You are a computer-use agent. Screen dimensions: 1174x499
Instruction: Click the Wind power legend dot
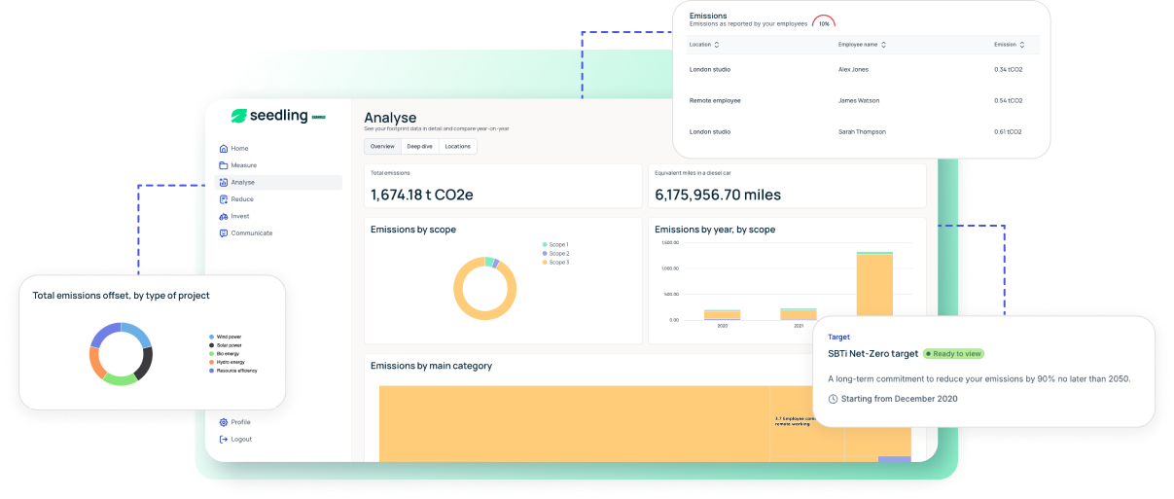coord(211,337)
